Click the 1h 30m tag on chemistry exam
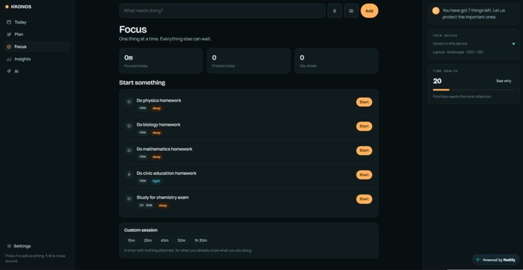Screen dimensions: 523x270 (146, 205)
